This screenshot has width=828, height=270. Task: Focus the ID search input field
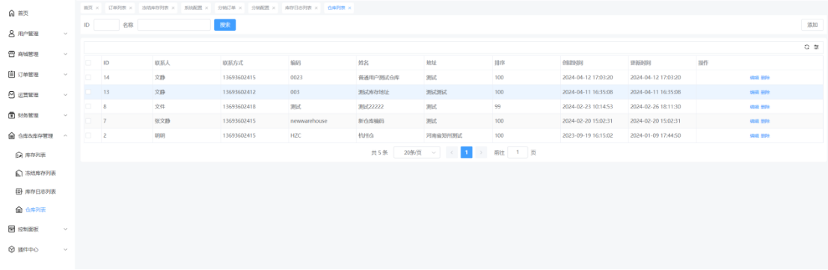[x=107, y=25]
